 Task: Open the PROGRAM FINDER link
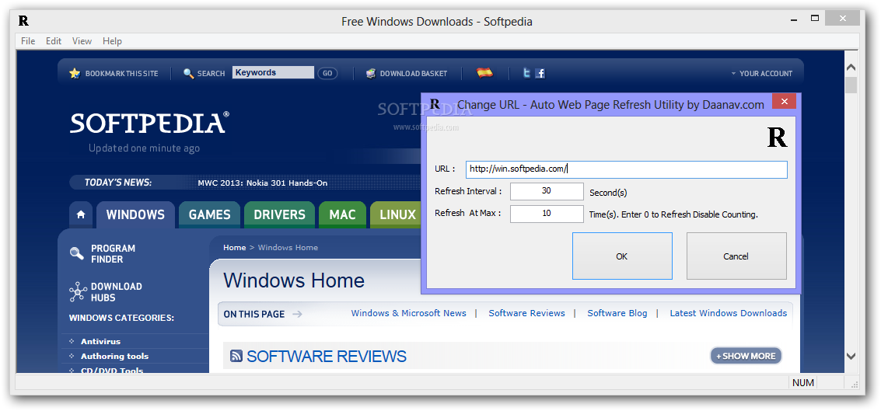(113, 254)
